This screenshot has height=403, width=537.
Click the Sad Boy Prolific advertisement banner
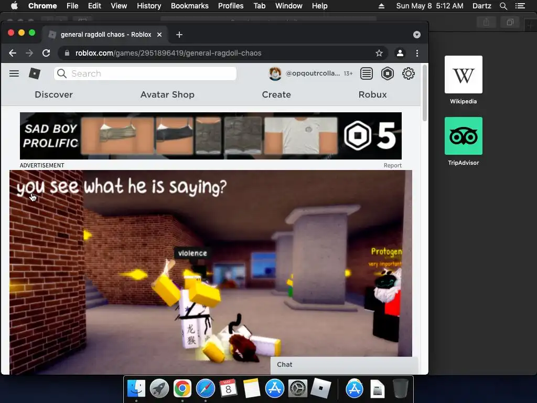[x=211, y=136]
